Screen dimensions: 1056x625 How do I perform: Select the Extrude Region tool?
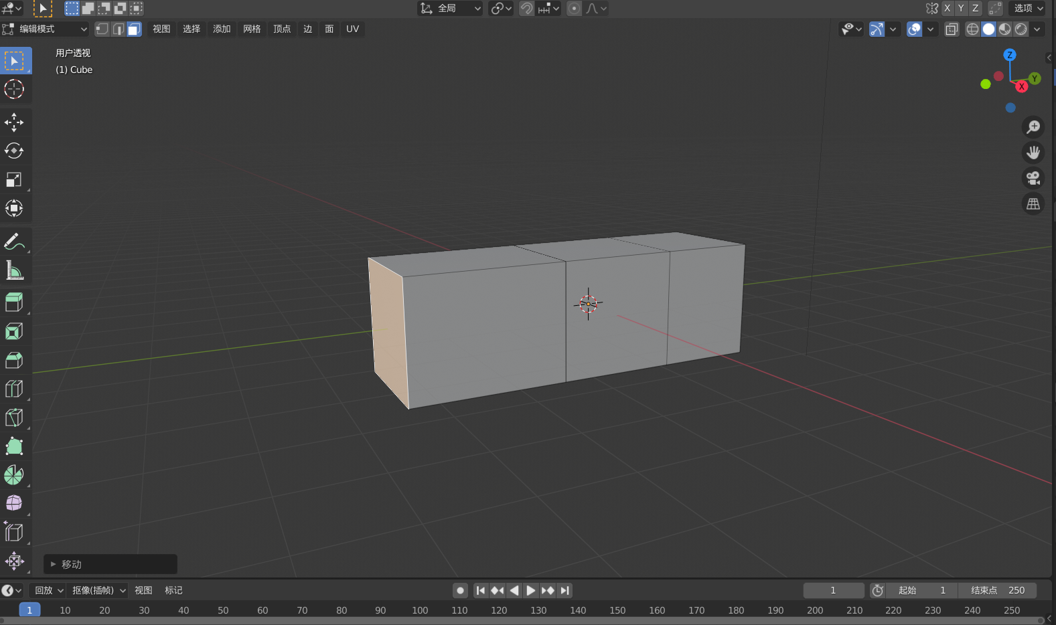(x=15, y=302)
